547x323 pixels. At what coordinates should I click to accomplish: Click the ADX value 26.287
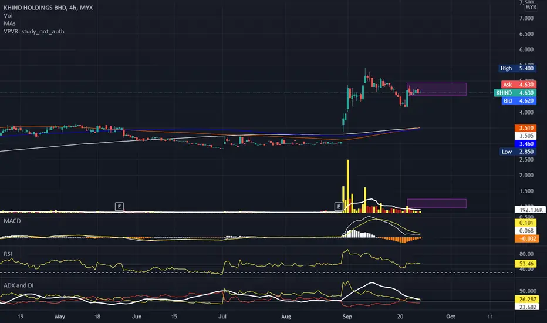coord(527,300)
